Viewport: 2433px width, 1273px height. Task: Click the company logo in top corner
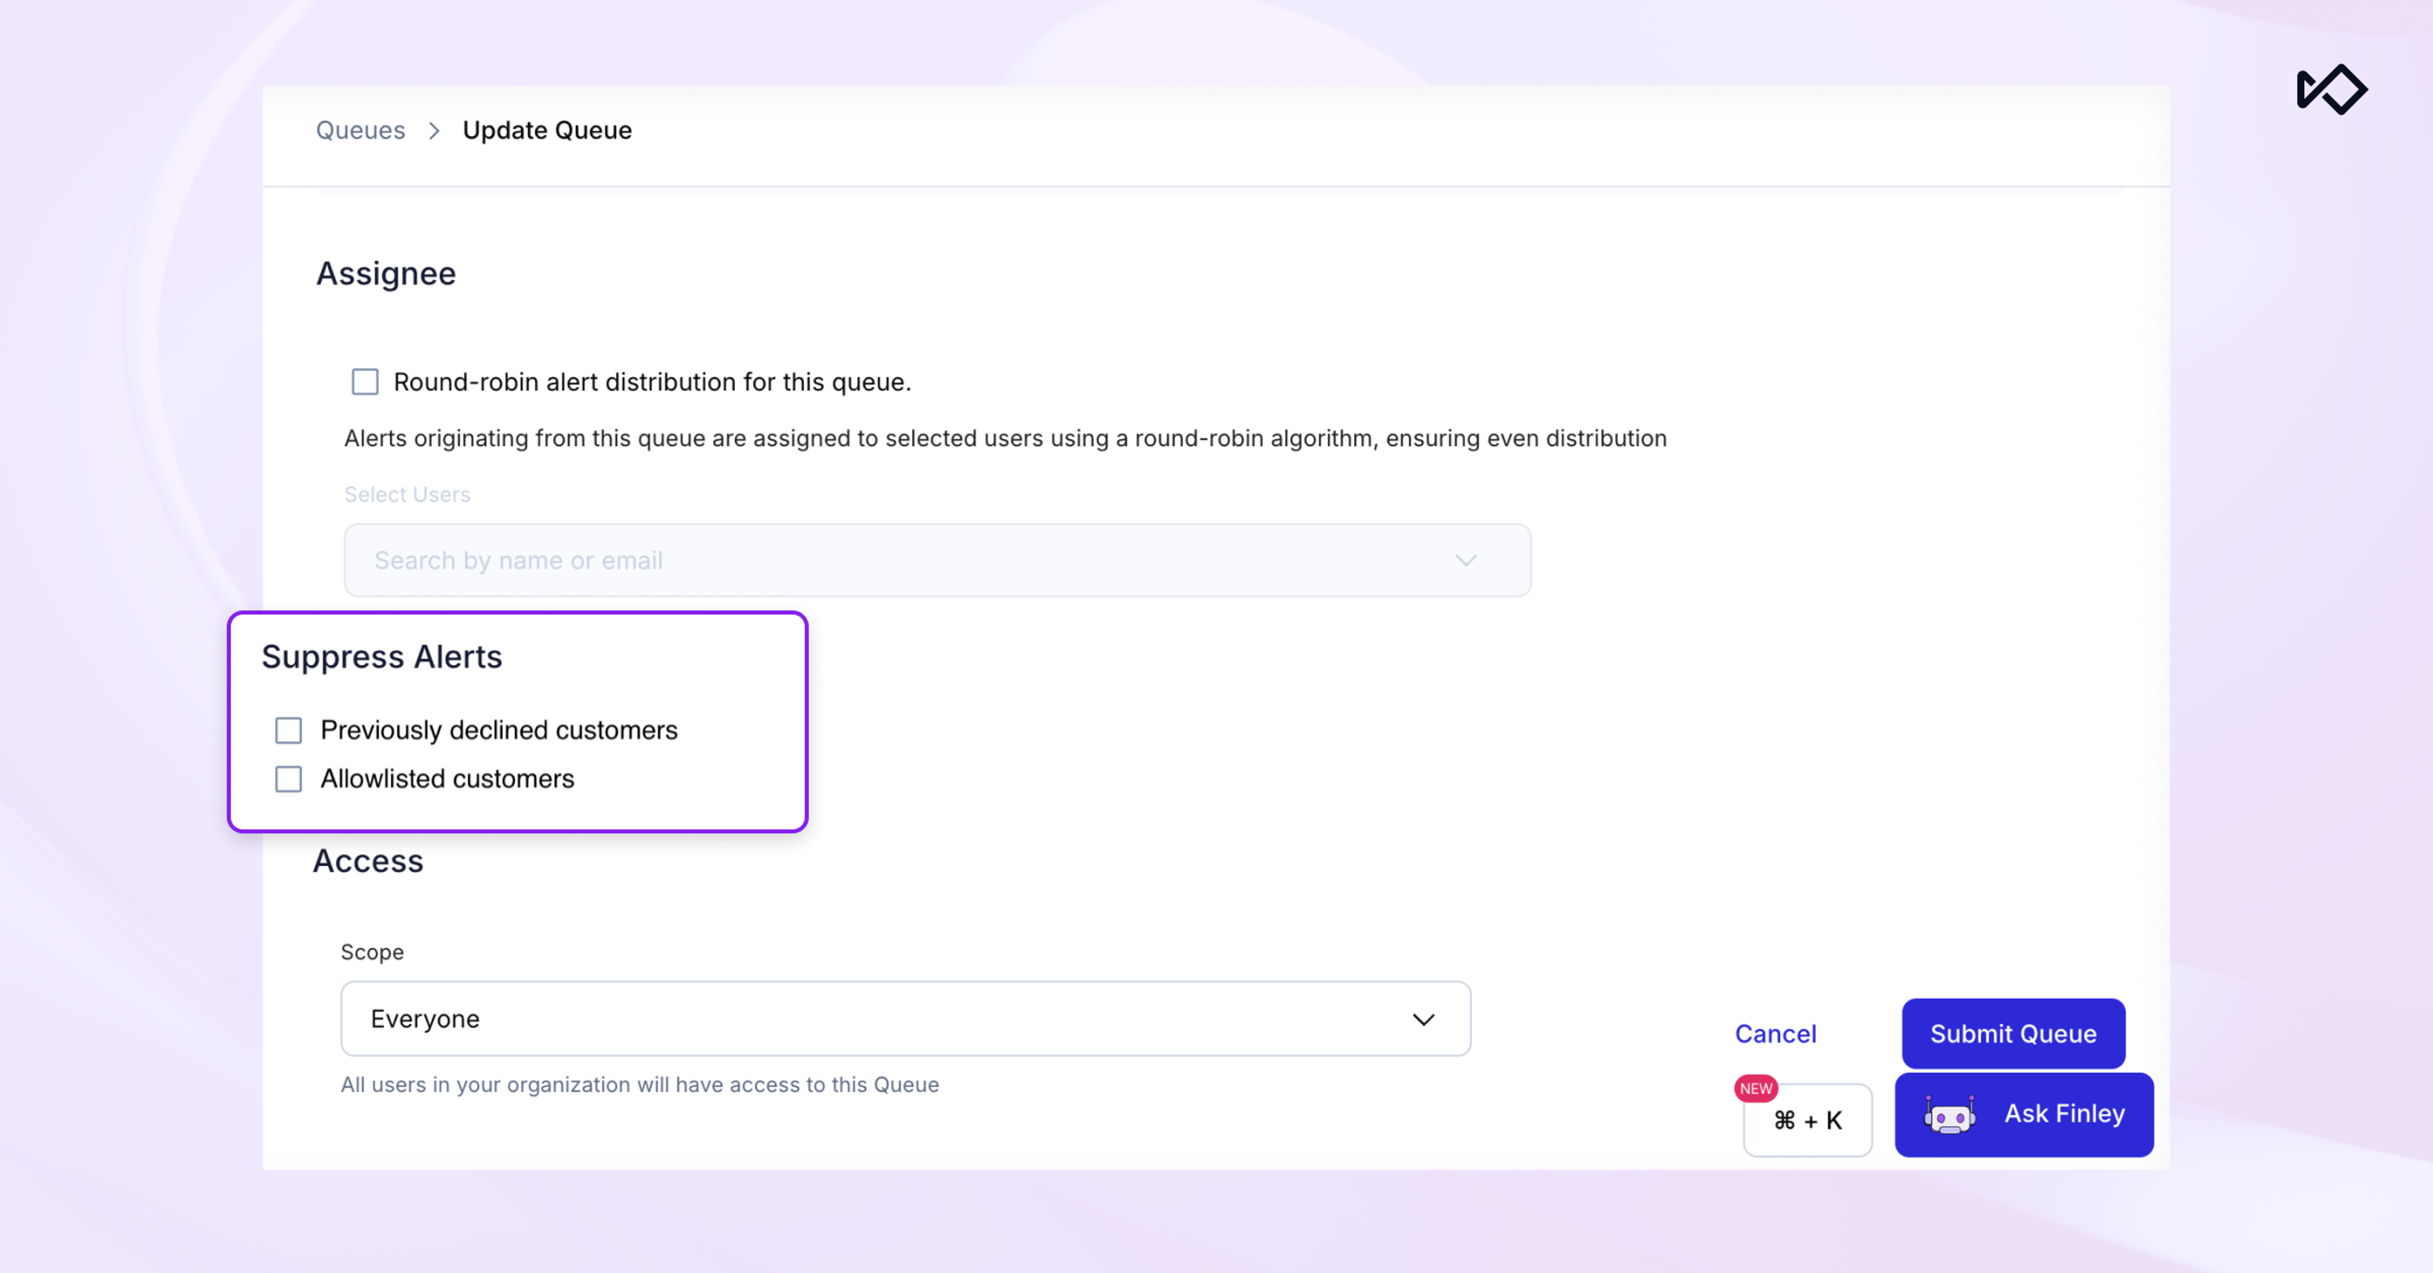click(x=2331, y=90)
